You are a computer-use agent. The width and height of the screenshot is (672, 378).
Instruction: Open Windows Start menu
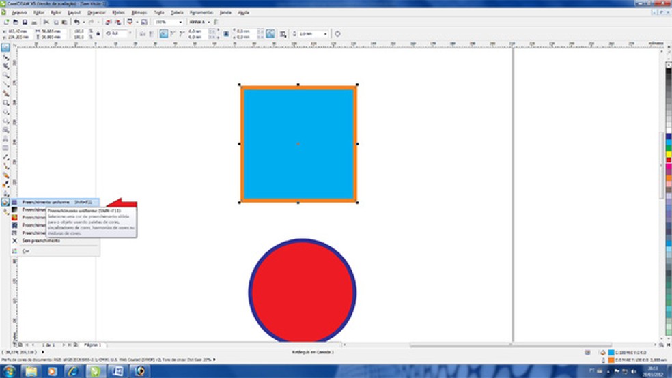(9, 370)
